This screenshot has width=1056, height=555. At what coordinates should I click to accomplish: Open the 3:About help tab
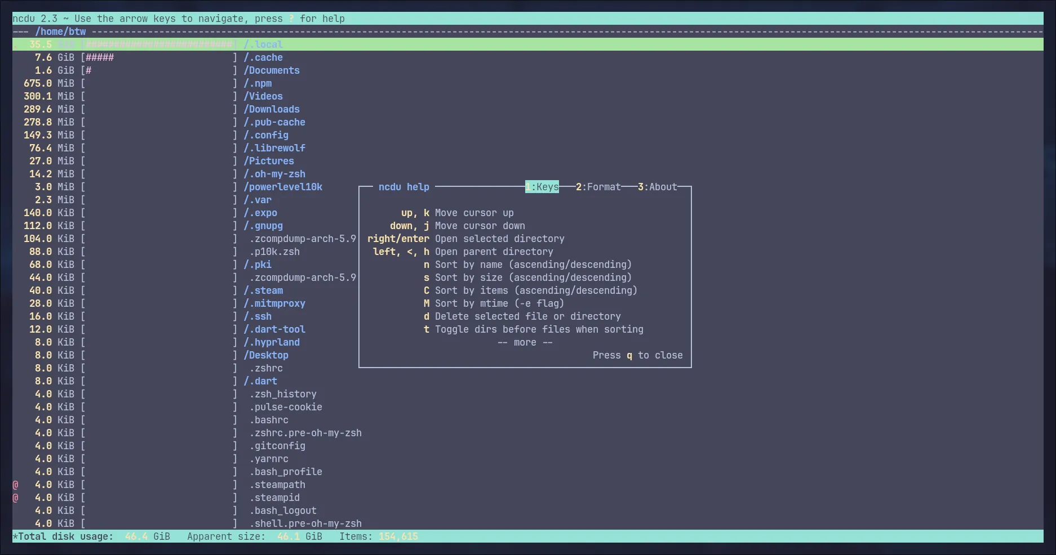click(657, 187)
